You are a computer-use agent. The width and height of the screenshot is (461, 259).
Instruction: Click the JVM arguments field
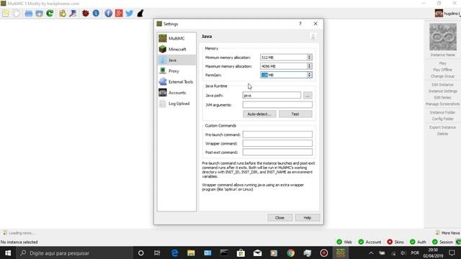tap(277, 104)
